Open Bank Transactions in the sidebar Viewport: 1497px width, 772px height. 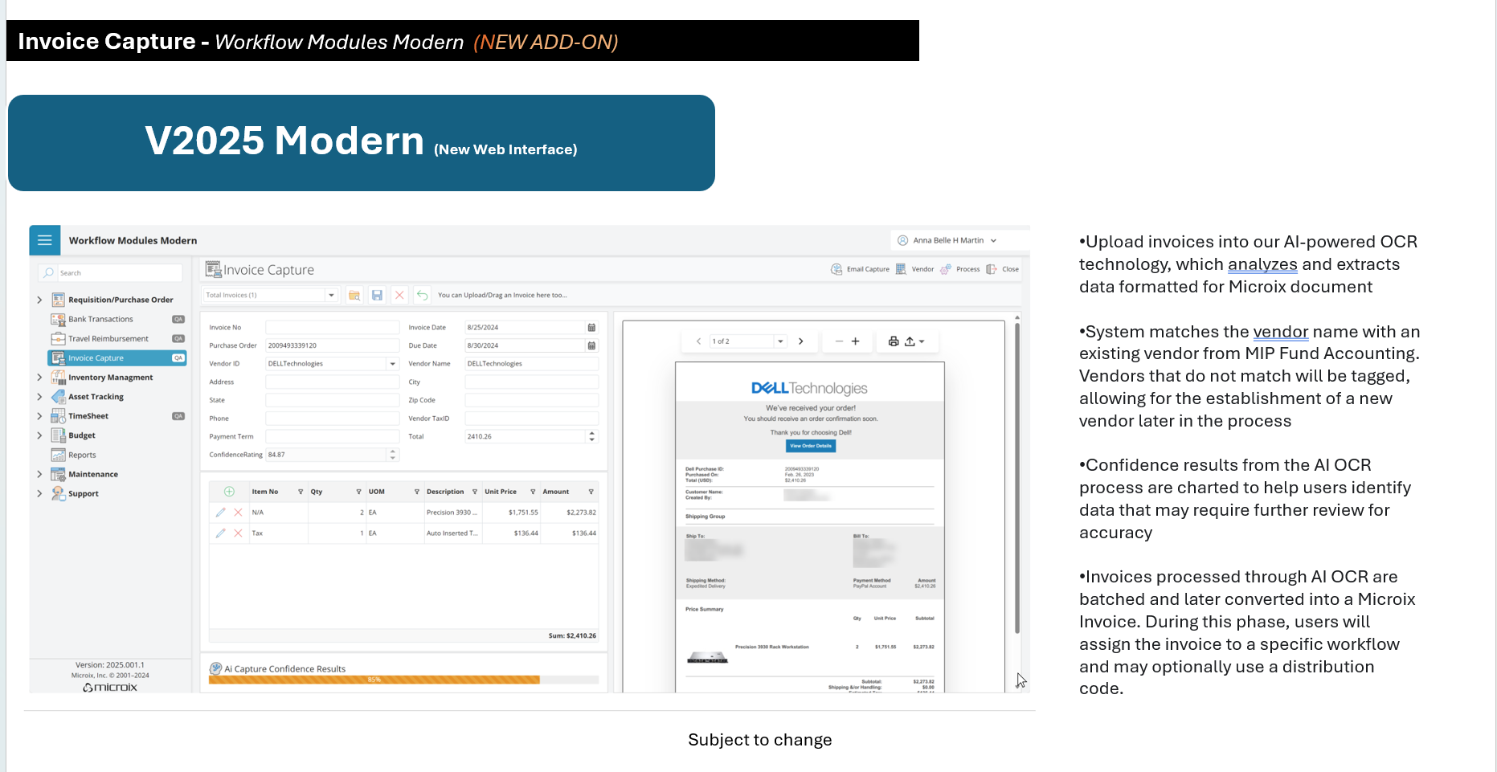point(100,320)
